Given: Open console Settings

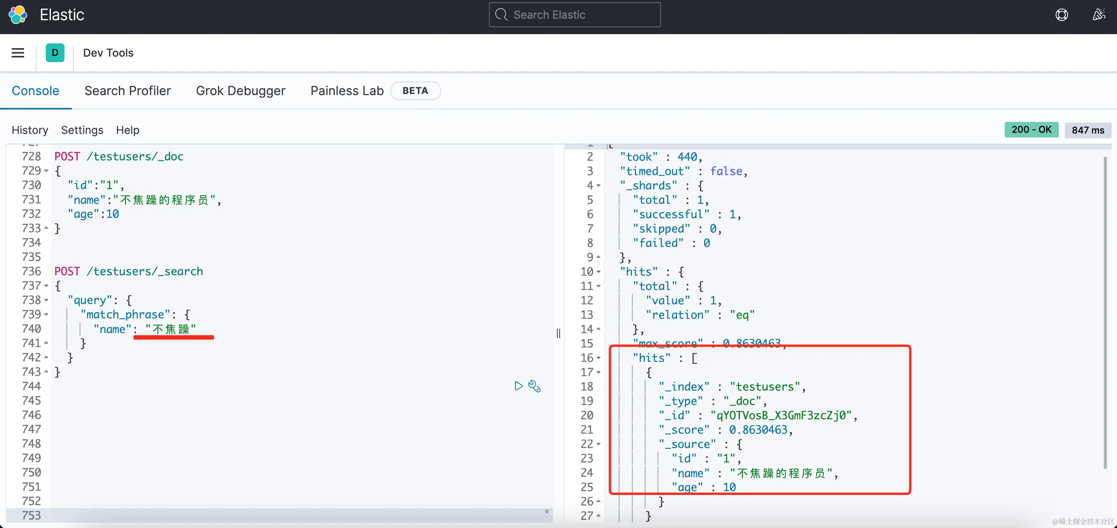Looking at the screenshot, I should pos(82,130).
